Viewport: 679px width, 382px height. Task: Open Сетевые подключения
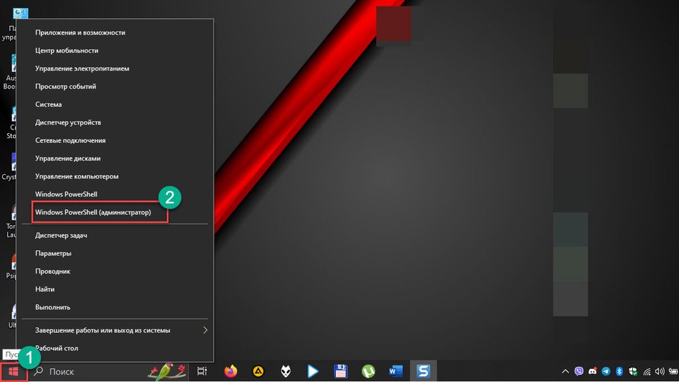115,140
